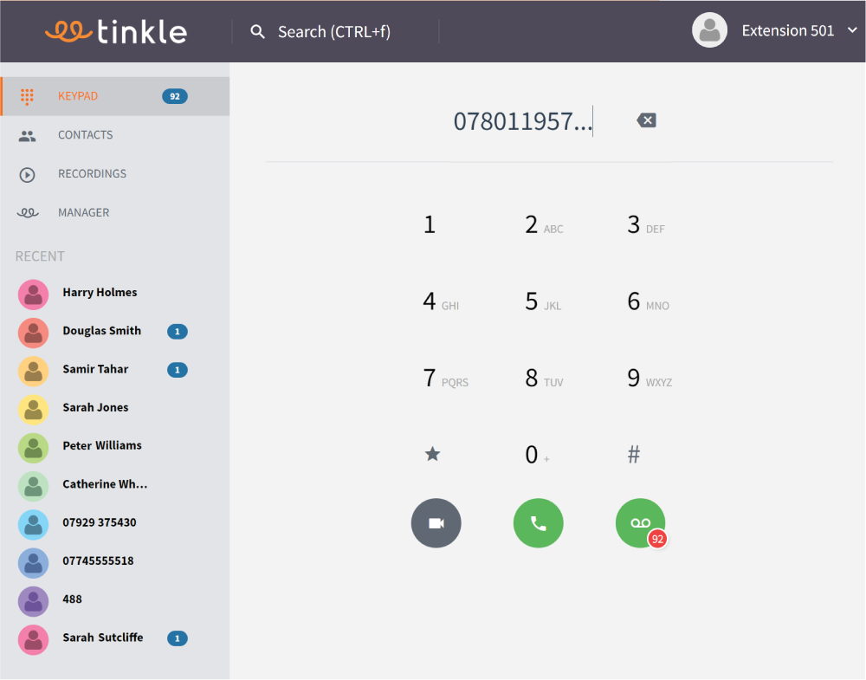Click the tinkle logo
This screenshot has height=680, width=866.
point(116,31)
